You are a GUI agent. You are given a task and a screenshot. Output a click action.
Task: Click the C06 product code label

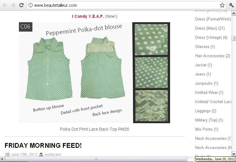[26, 27]
